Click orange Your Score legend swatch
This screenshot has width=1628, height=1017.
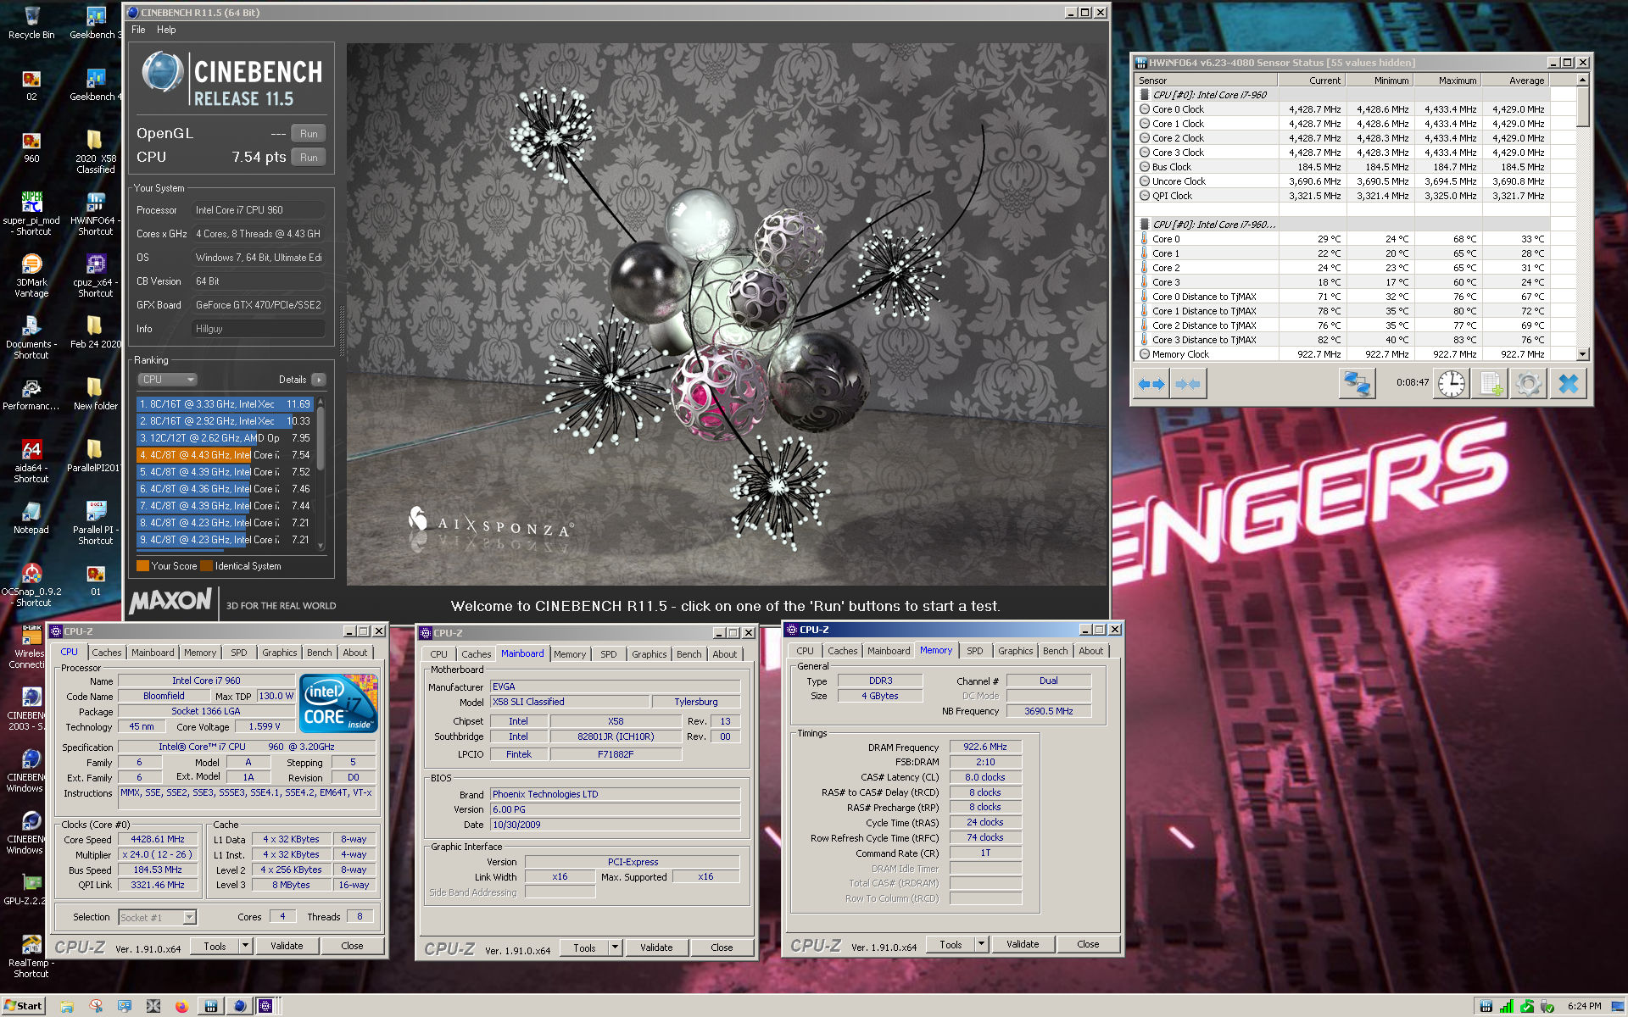pos(142,566)
